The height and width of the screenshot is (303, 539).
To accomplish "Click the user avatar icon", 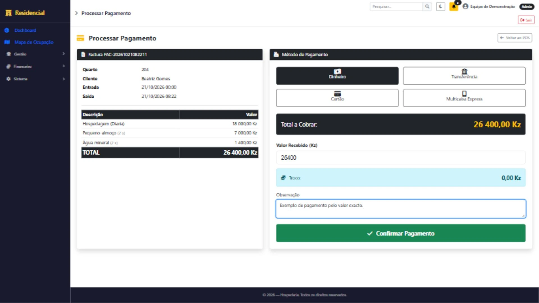I will coord(465,6).
